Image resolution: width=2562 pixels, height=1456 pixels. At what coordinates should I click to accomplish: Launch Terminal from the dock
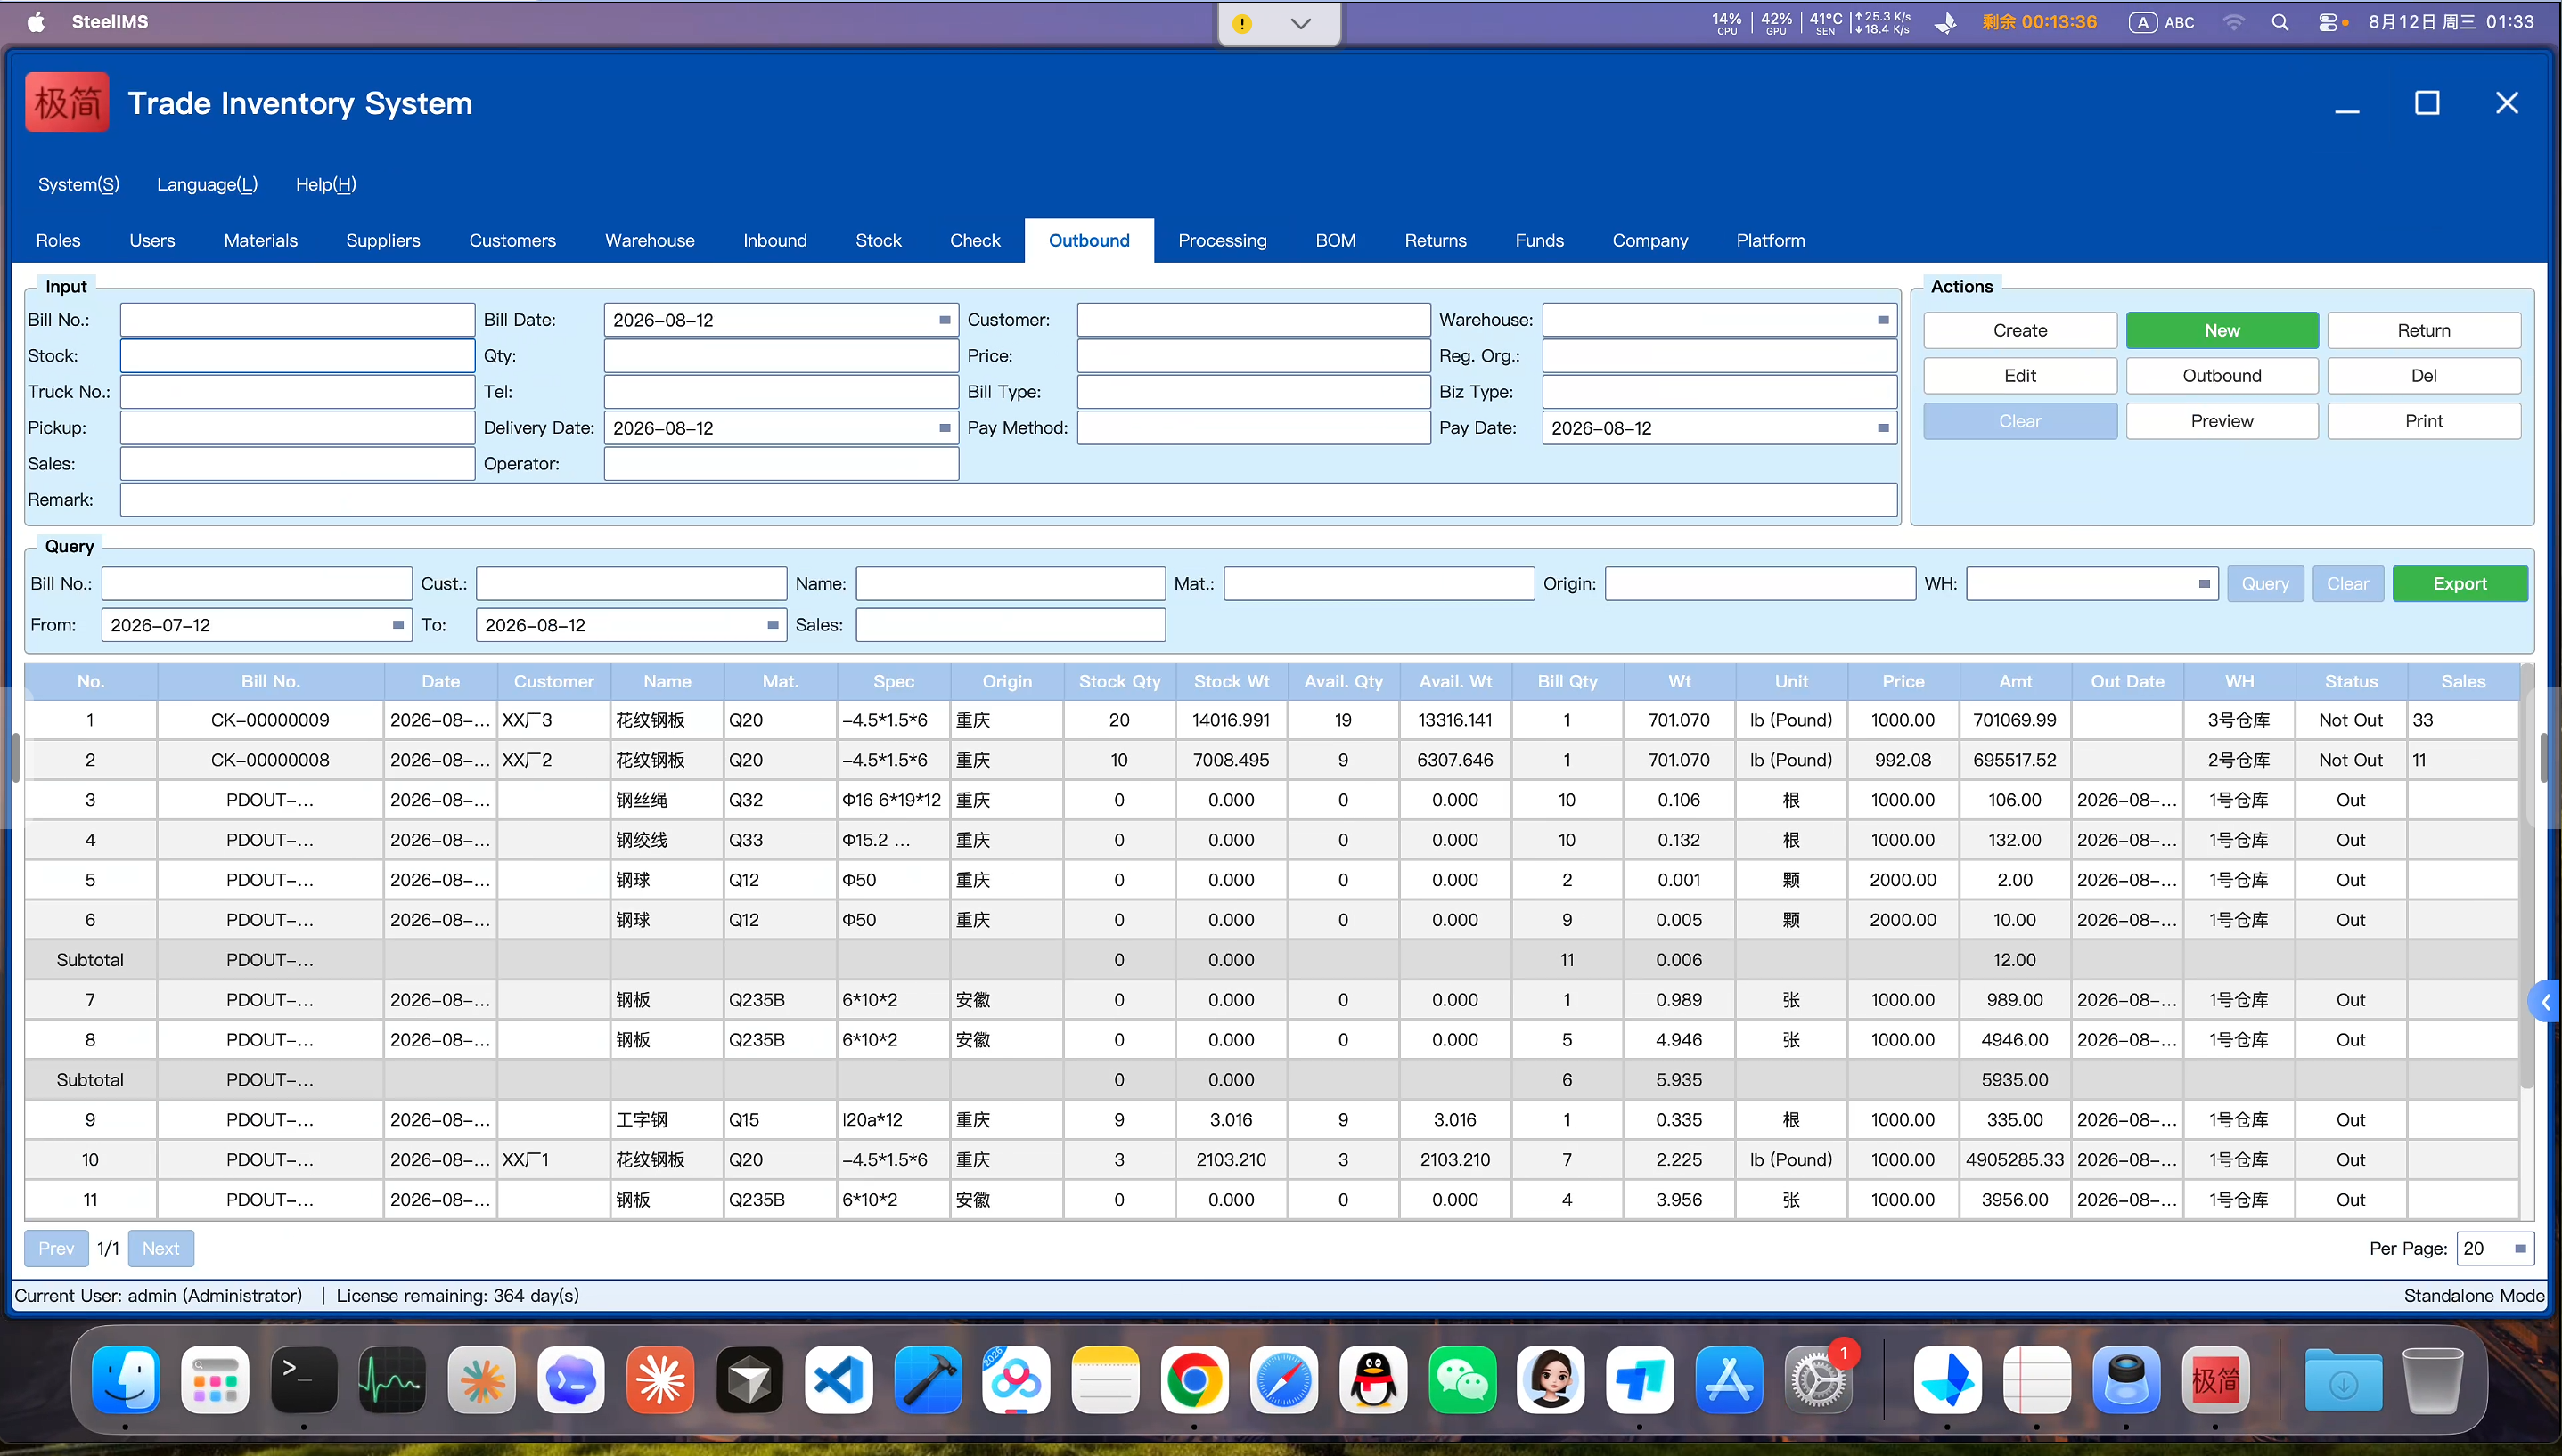(x=304, y=1381)
